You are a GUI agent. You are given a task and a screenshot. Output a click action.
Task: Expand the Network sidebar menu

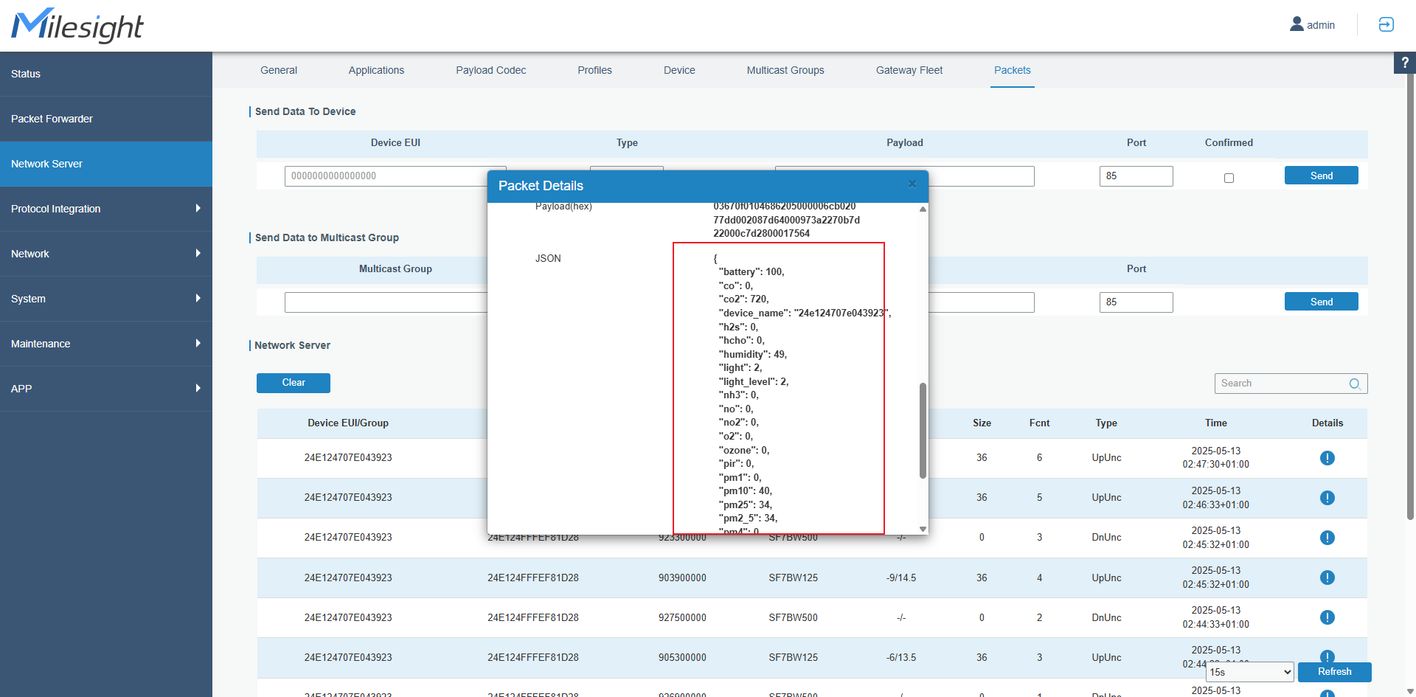tap(106, 254)
